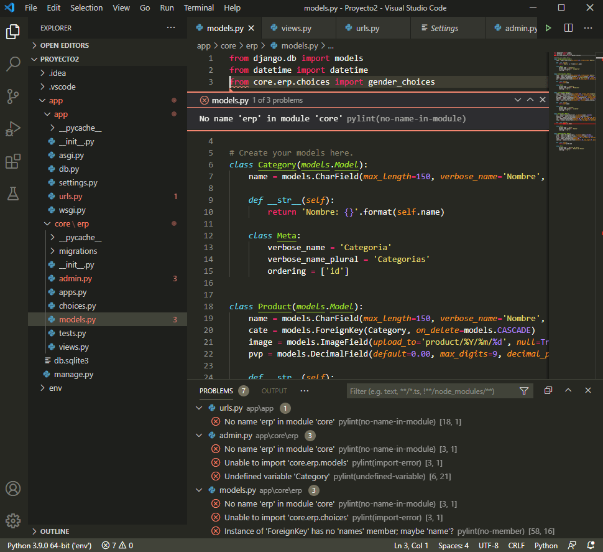
Task: Collapse the PROYECTO2 section
Action: point(108,59)
